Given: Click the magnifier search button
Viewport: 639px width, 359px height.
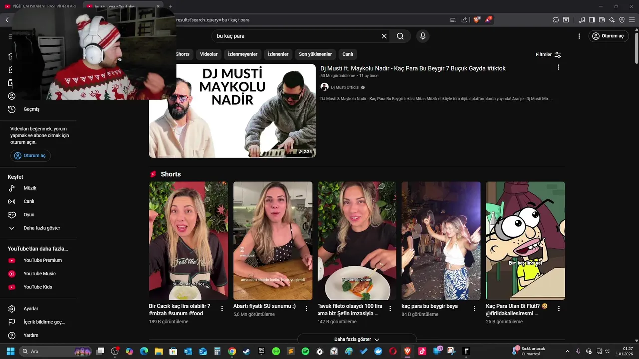Looking at the screenshot, I should 400,36.
